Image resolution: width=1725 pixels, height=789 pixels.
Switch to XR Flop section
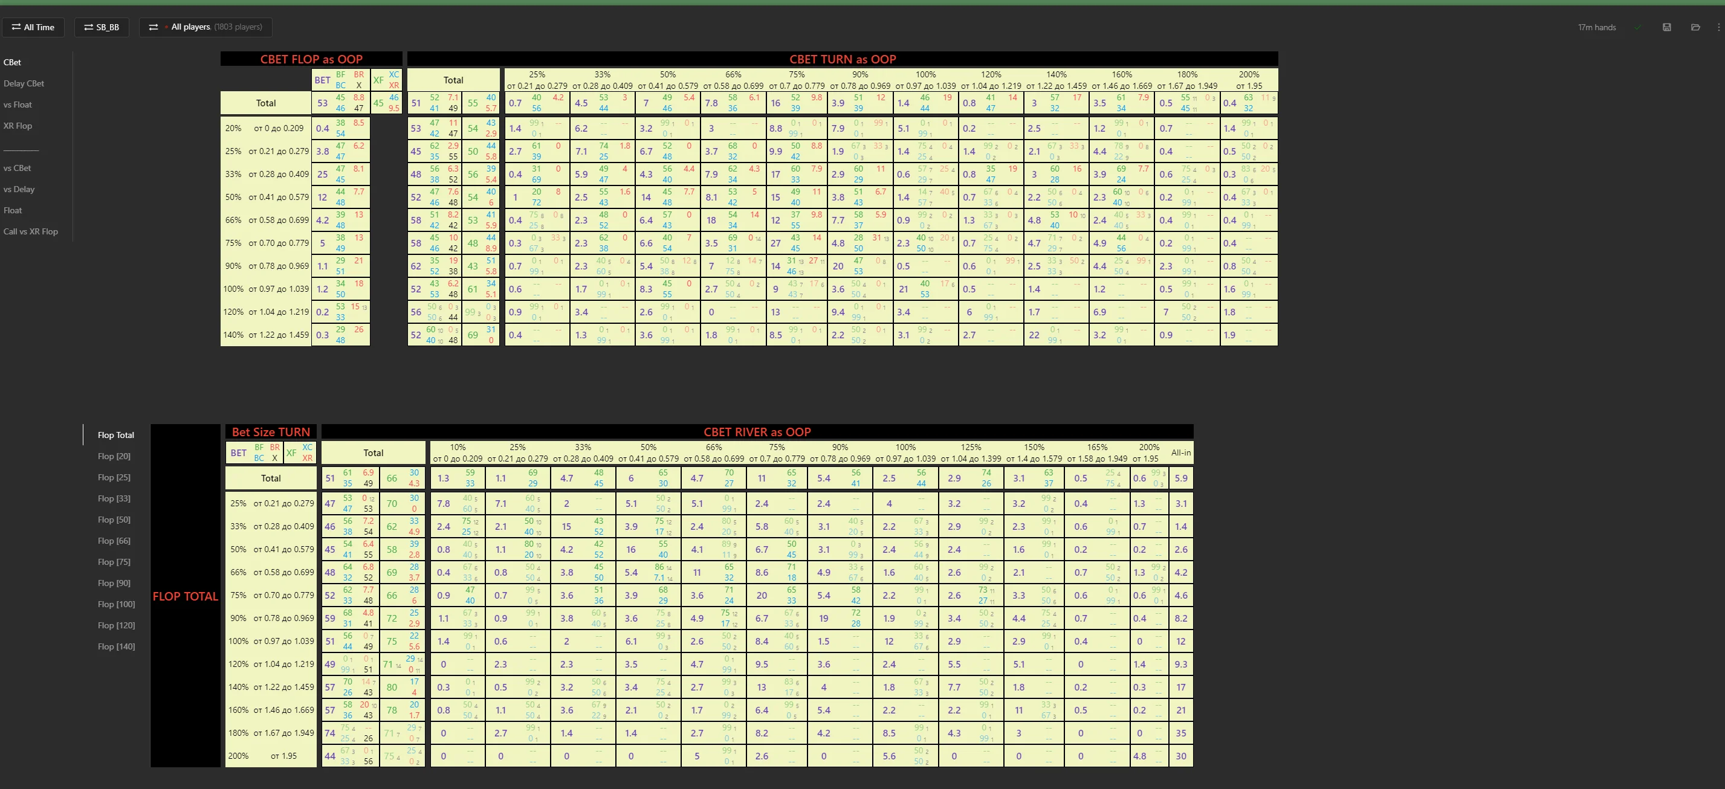pyautogui.click(x=18, y=126)
